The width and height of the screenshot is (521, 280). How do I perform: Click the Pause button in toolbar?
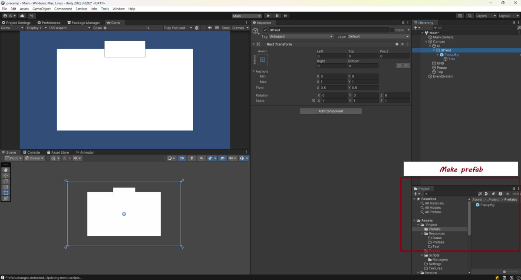tap(277, 16)
